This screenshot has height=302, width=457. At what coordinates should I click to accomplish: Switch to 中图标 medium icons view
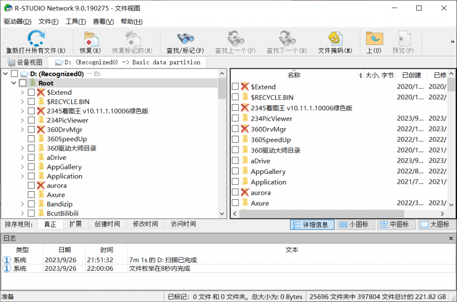[x=396, y=224]
